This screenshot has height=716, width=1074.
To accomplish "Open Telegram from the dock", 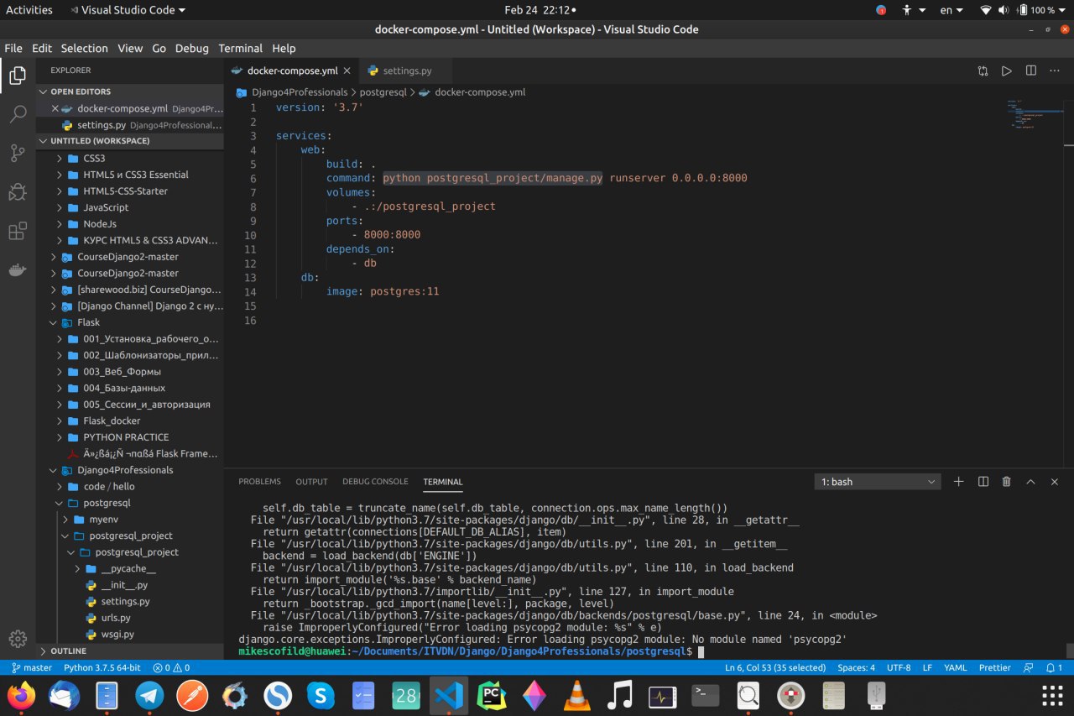I will point(150,695).
